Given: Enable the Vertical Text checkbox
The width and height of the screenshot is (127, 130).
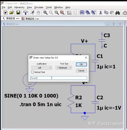Looking at the screenshot, I should point(33,72).
